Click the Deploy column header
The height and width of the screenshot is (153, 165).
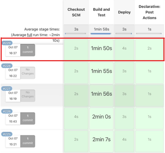[x=124, y=12]
